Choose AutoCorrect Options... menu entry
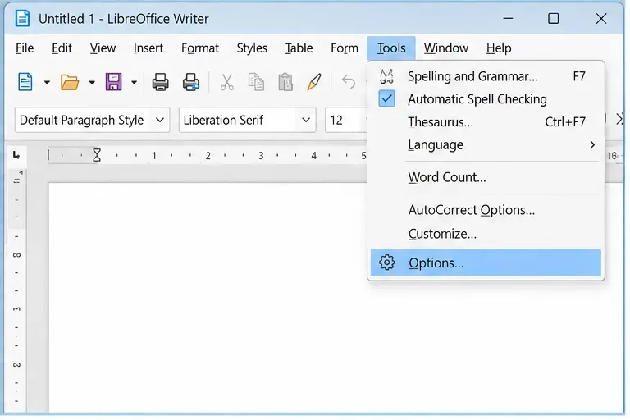 pyautogui.click(x=486, y=210)
